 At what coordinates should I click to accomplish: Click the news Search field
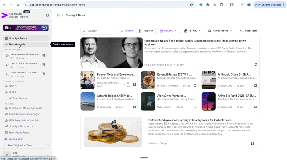(x=97, y=31)
